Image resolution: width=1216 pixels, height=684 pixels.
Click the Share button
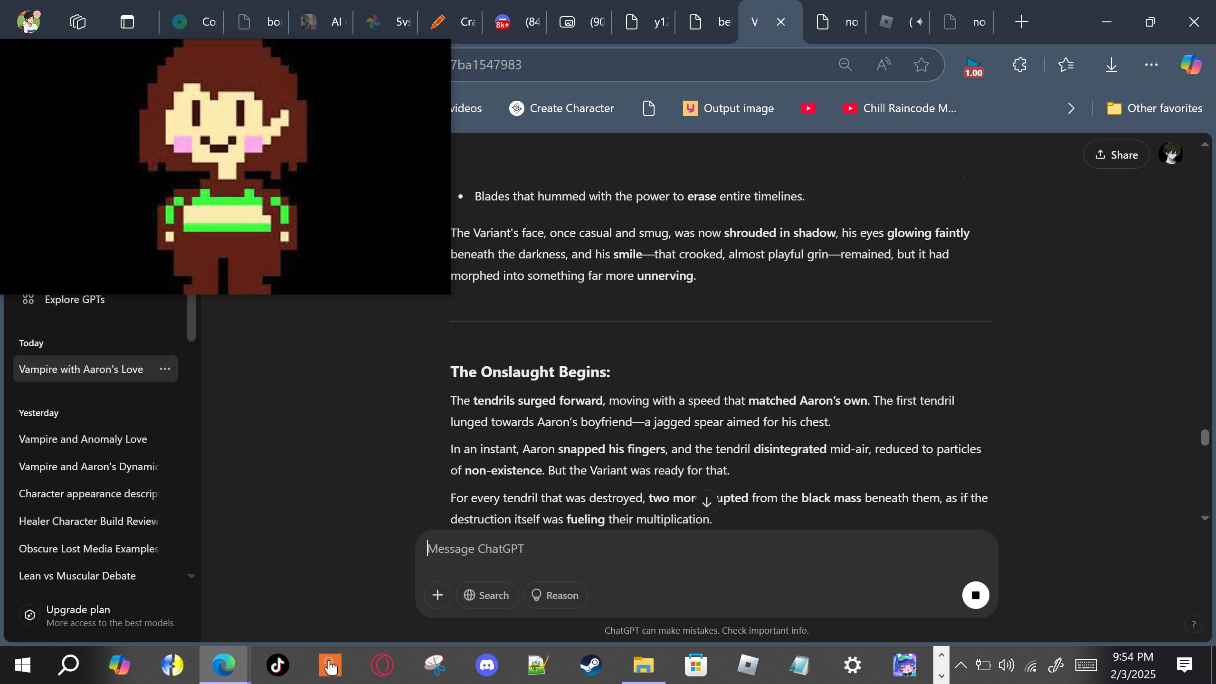[1116, 154]
